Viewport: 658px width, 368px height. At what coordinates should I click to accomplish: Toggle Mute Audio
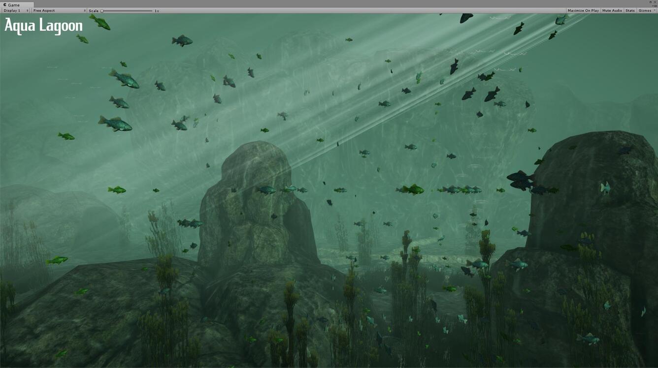(612, 10)
